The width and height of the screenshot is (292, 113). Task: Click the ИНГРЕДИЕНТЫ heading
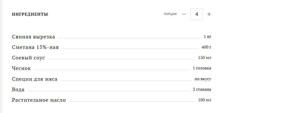pyautogui.click(x=30, y=14)
